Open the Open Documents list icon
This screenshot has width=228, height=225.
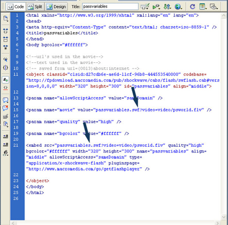(x=6, y=18)
